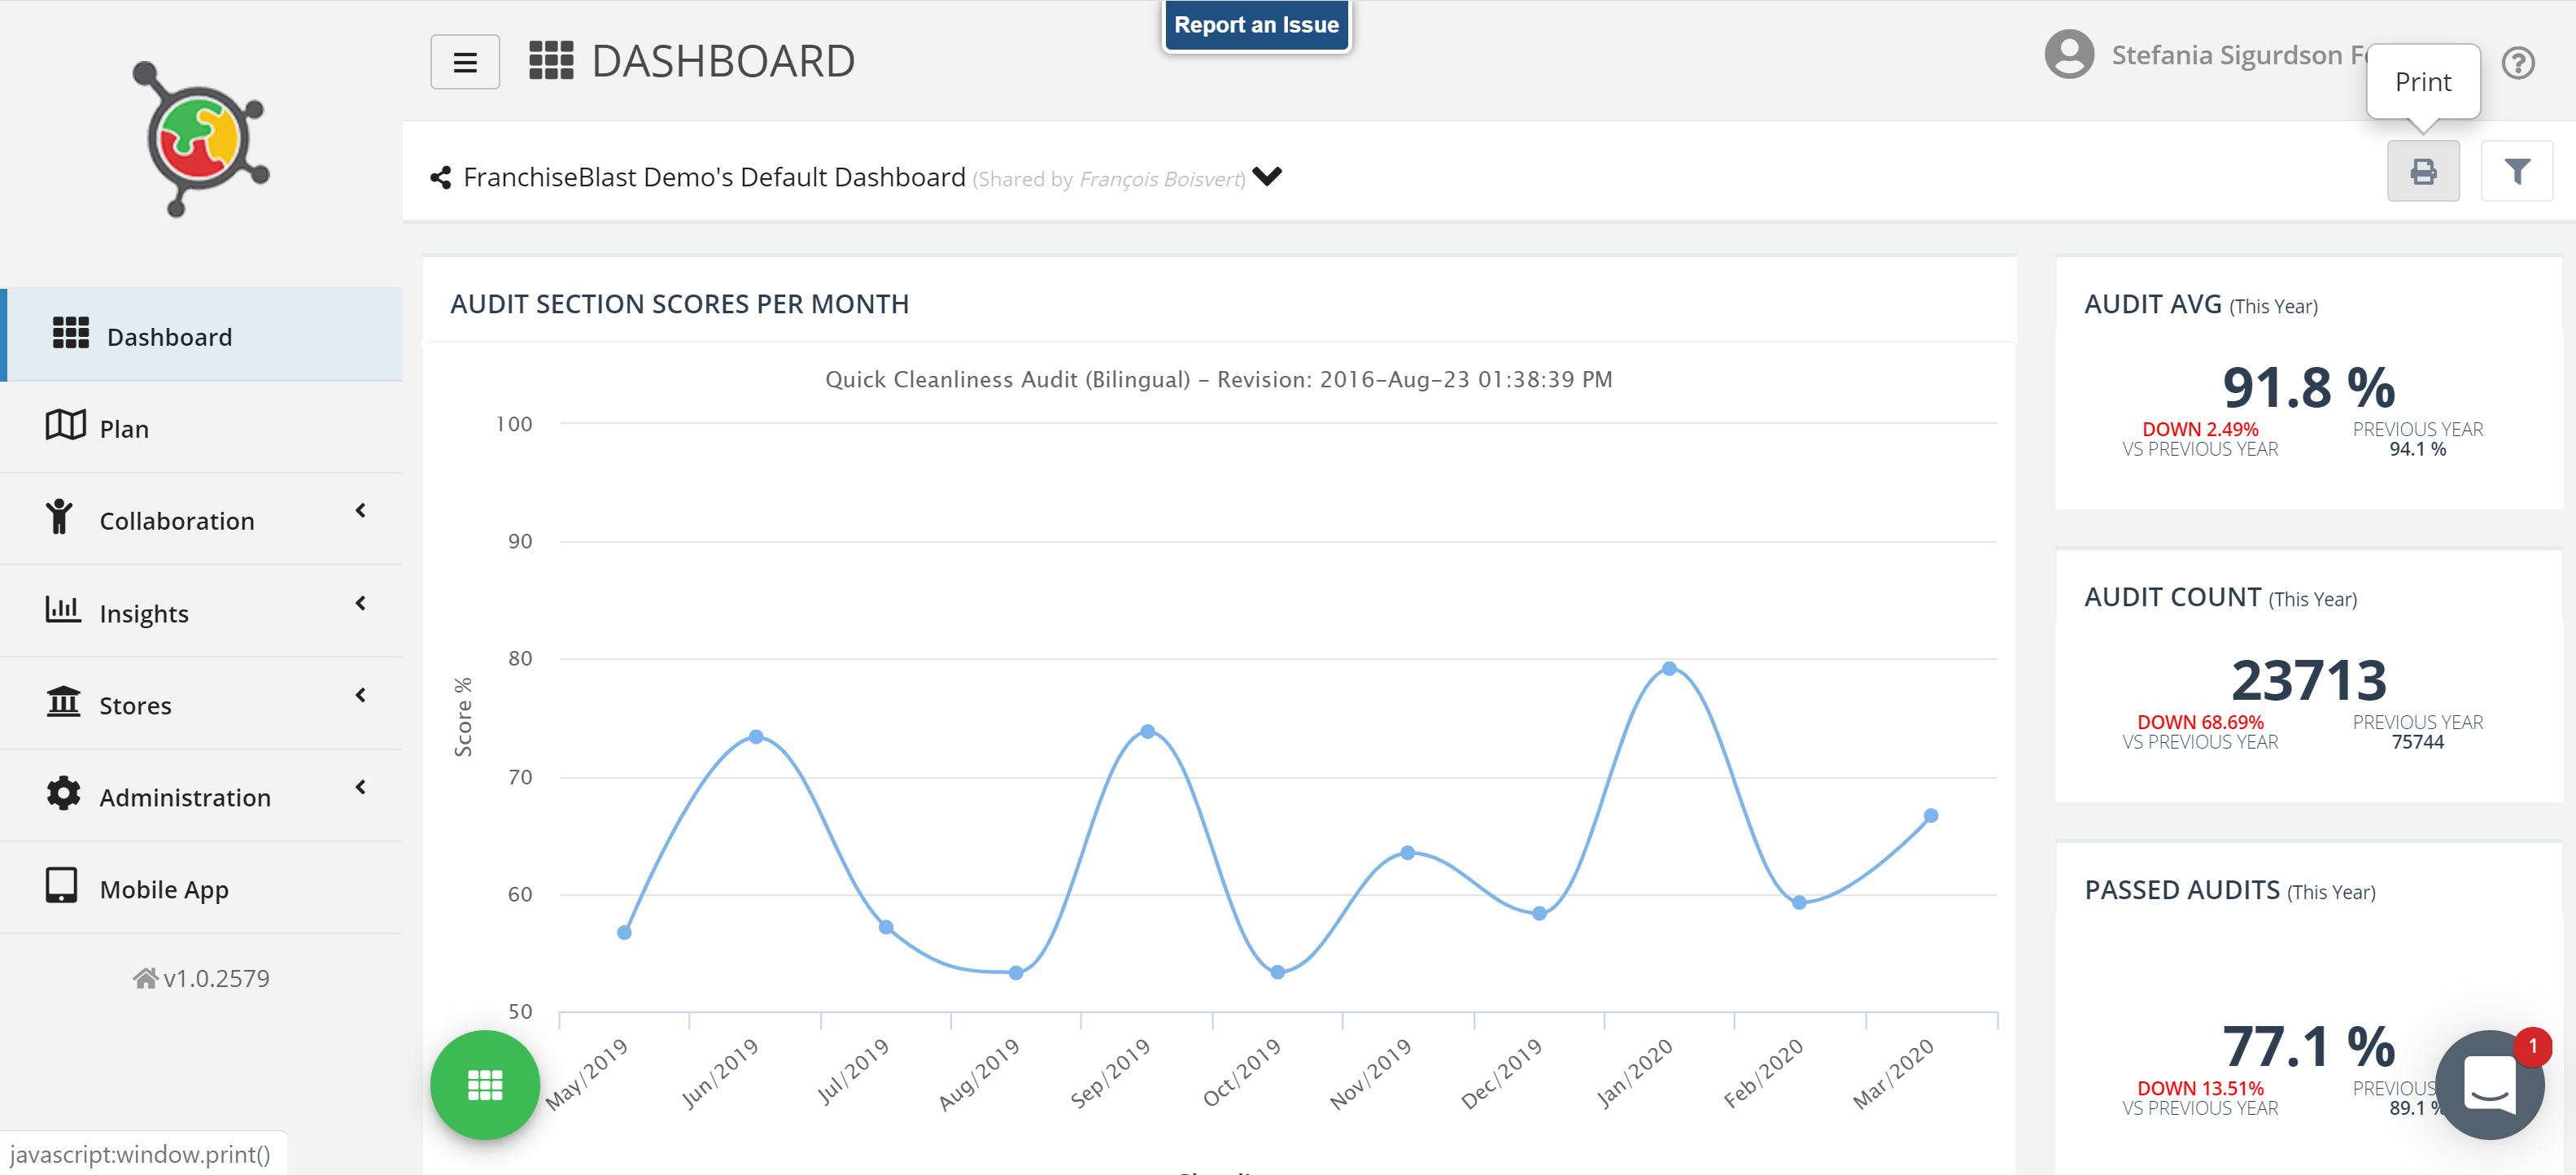The height and width of the screenshot is (1175, 2576).
Task: Click the Jan/2020 data point on chart
Action: 1668,668
